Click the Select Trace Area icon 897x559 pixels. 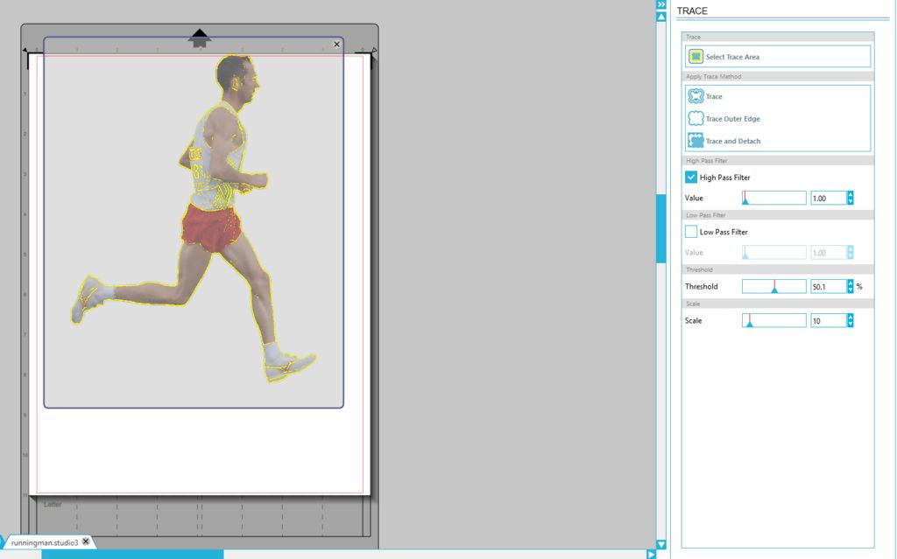point(696,57)
